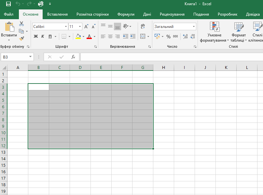Toggle Wrap Text (ab) icon
263x195 pixels.
143,26
